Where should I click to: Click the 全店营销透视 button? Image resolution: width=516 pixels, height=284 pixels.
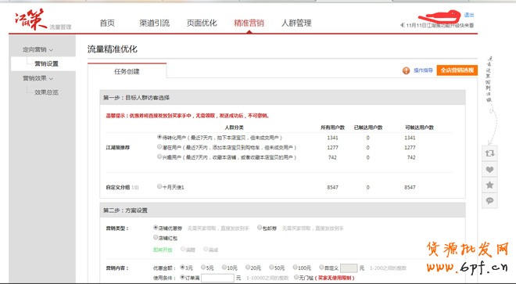point(457,70)
